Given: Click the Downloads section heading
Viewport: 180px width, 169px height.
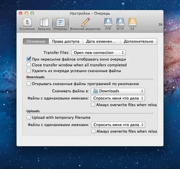Looking at the screenshot, I should tap(36, 77).
